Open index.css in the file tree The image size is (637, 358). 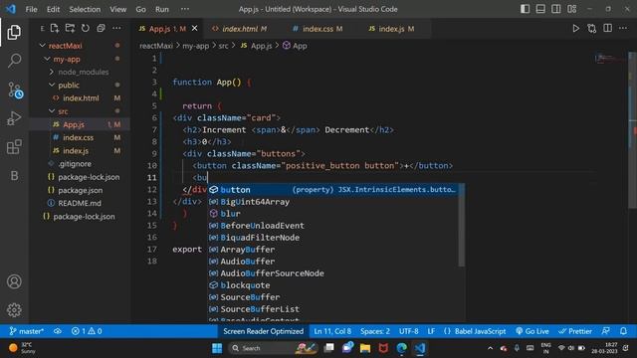pyautogui.click(x=78, y=137)
